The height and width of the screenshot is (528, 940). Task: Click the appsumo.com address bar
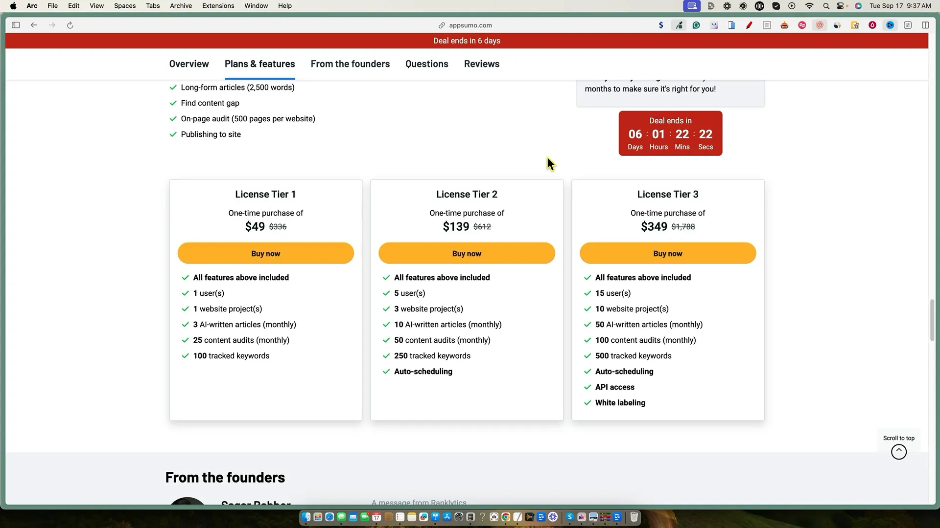click(470, 25)
